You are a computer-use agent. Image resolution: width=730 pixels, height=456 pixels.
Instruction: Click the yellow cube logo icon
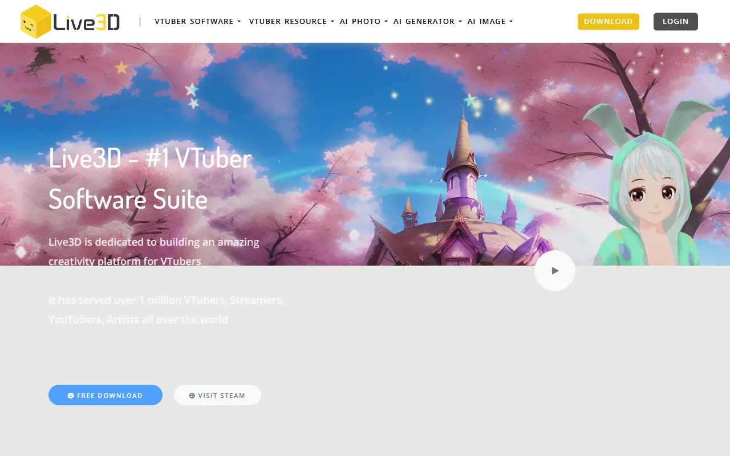click(x=35, y=22)
